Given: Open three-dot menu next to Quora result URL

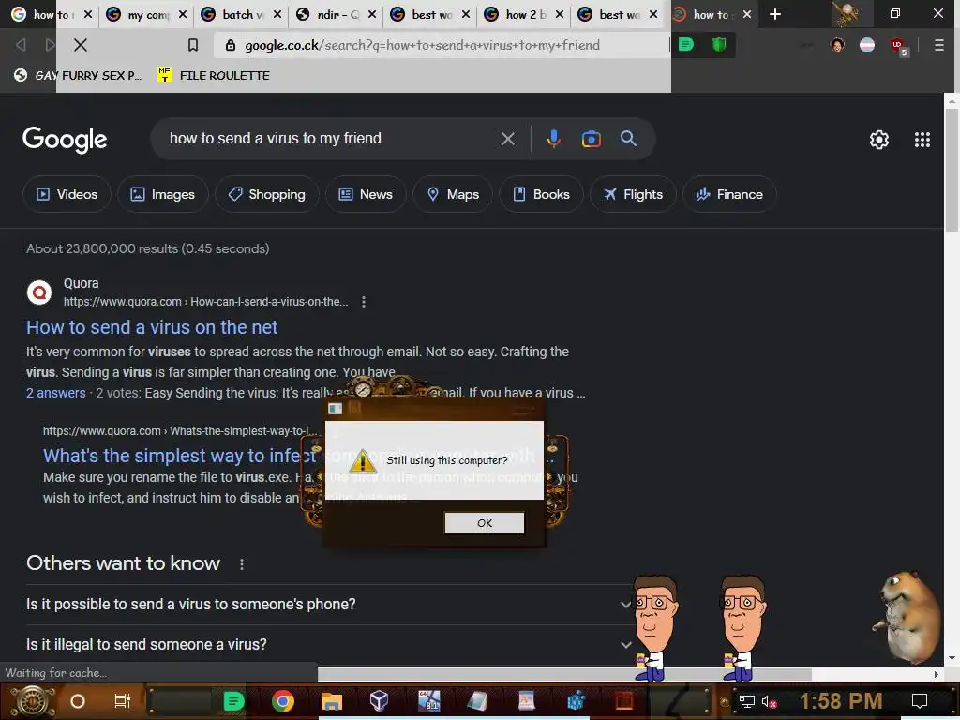Looking at the screenshot, I should coord(364,302).
